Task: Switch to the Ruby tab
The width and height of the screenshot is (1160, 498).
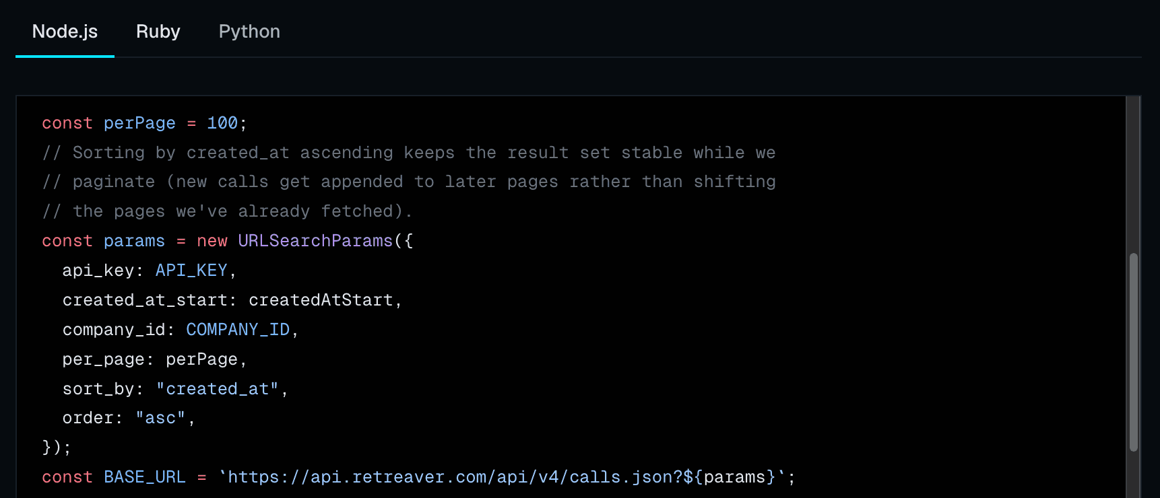Action: (158, 32)
